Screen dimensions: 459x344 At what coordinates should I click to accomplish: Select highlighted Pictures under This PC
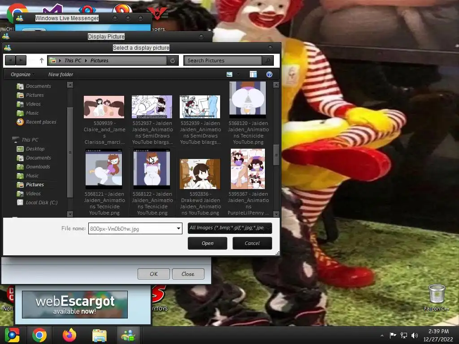click(x=30, y=185)
